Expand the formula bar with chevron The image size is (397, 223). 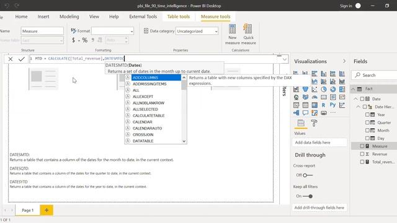pyautogui.click(x=285, y=59)
